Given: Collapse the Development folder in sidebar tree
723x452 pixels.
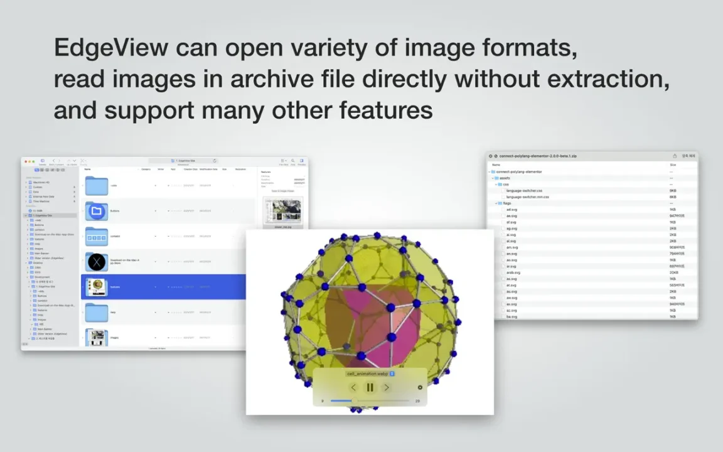Looking at the screenshot, I should coord(26,277).
